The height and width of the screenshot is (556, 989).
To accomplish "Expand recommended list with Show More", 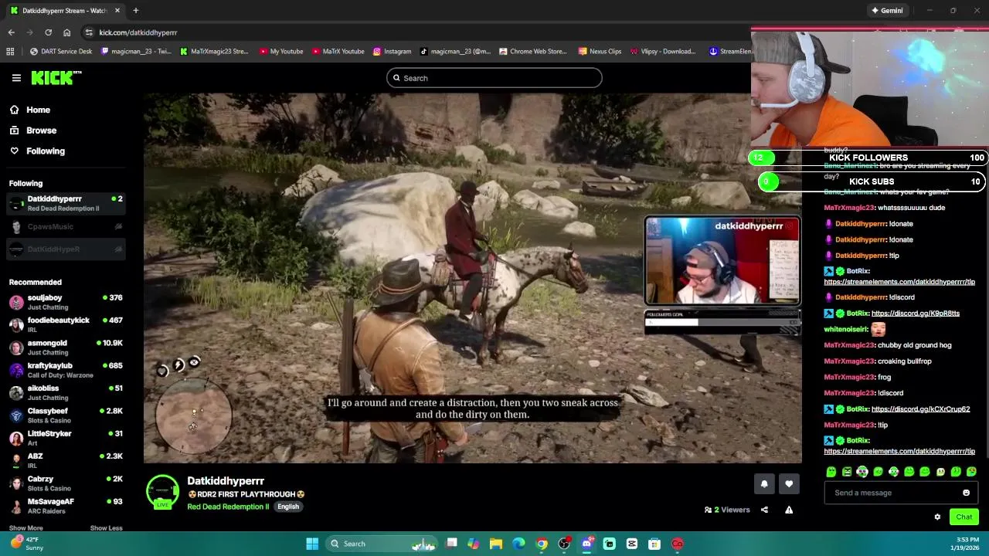I will click(x=25, y=528).
